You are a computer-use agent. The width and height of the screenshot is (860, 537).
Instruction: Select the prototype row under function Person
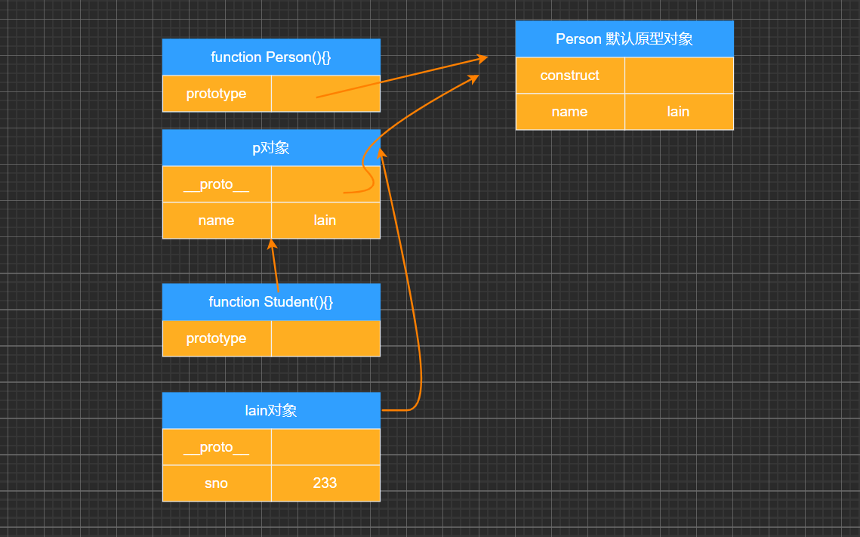pos(217,93)
